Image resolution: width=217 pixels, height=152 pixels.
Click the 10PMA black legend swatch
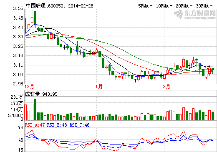tap(171, 6)
